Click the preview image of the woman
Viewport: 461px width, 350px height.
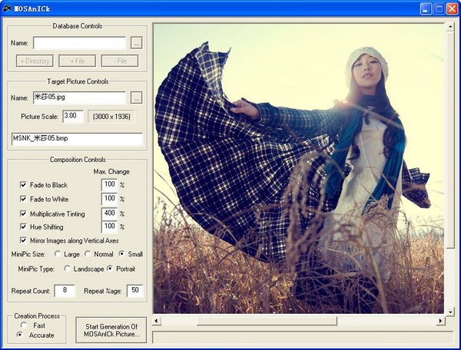(300, 167)
